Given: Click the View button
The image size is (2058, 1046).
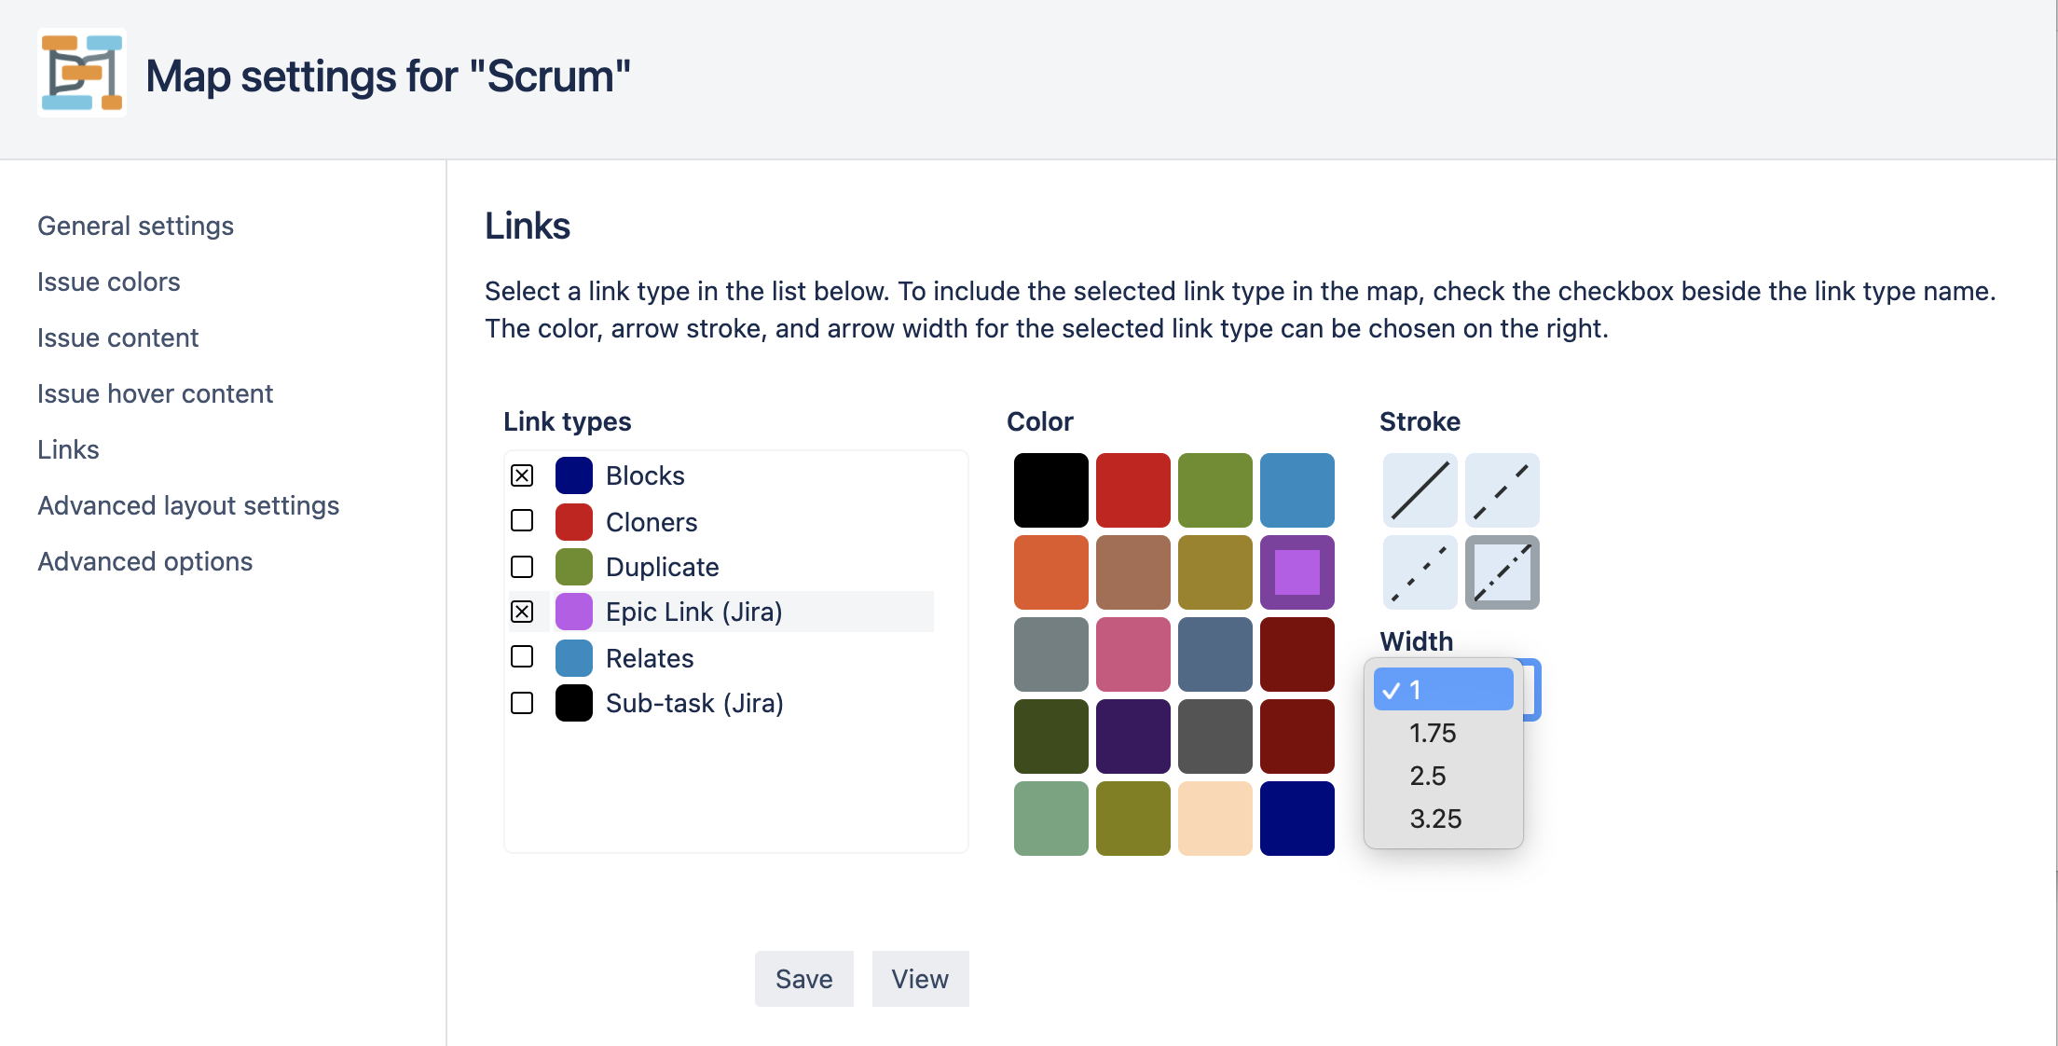Looking at the screenshot, I should [920, 979].
